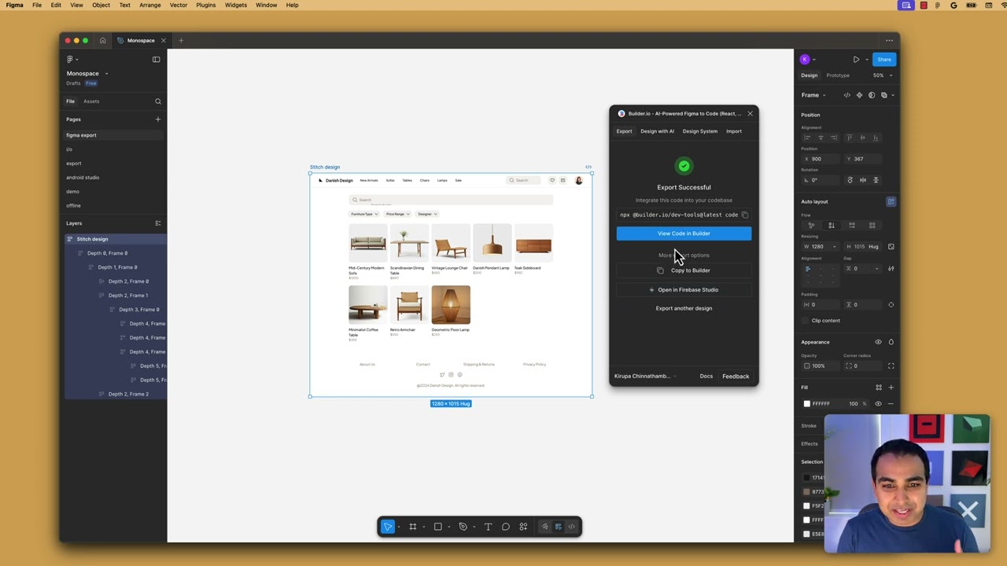Switch to Dev Mode in bottom toolbar
Image resolution: width=1007 pixels, height=566 pixels.
572,527
